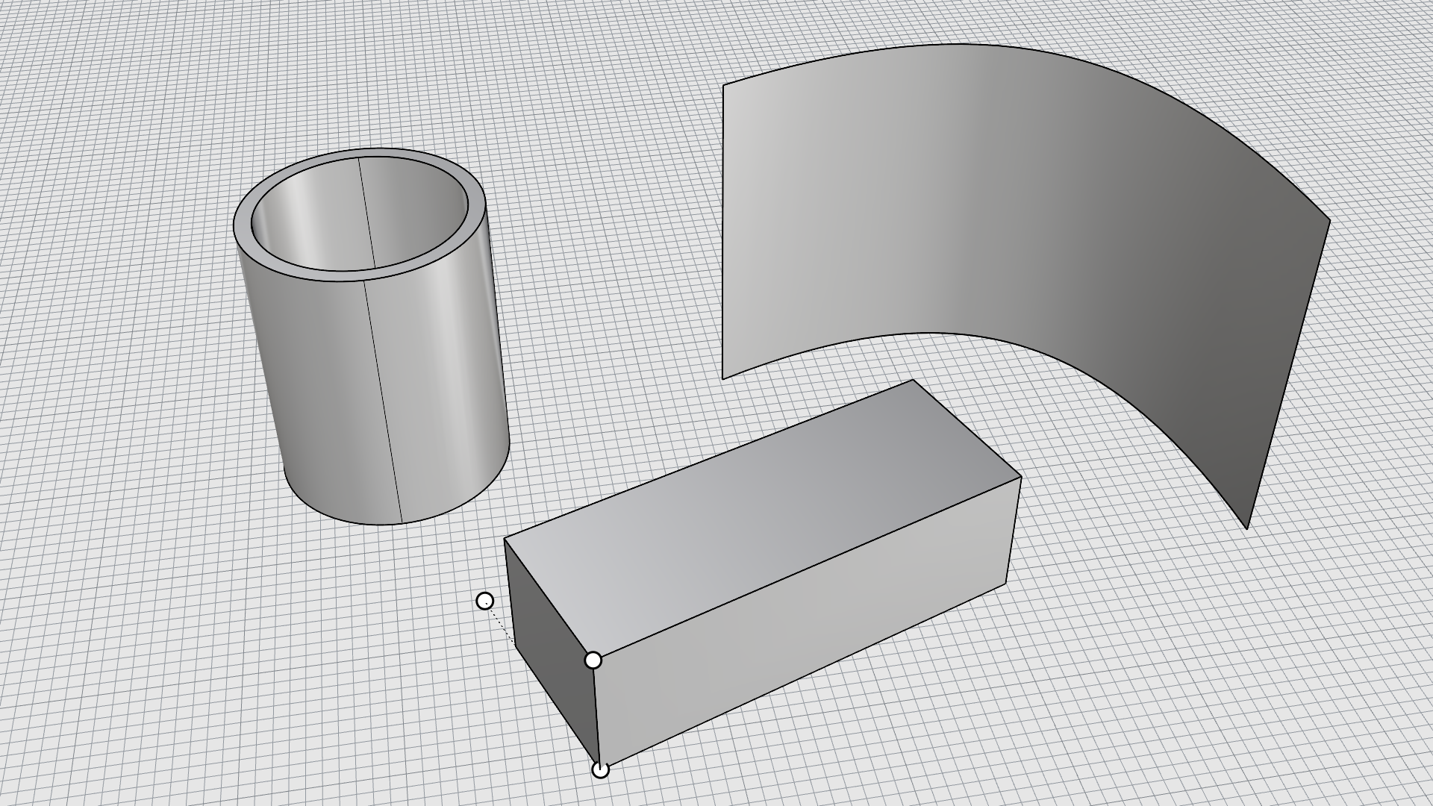The image size is (1433, 806).
Task: Click the box's right top corner vertex
Action: click(x=1020, y=476)
